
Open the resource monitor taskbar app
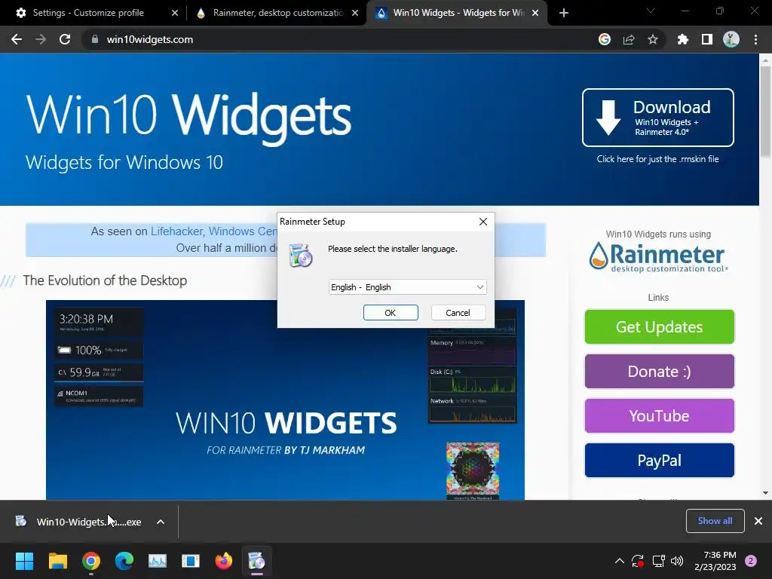click(x=158, y=561)
